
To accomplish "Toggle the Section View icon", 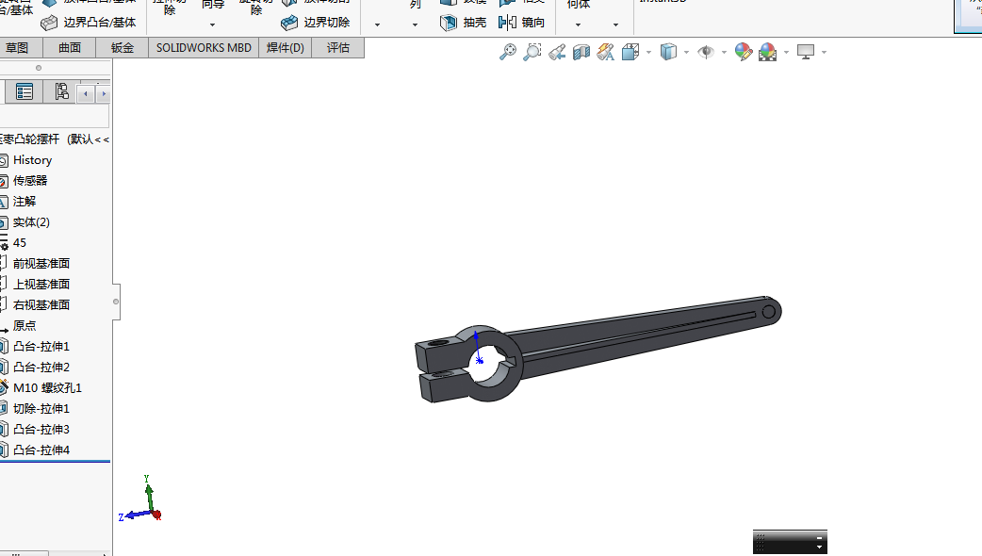I will coord(581,52).
